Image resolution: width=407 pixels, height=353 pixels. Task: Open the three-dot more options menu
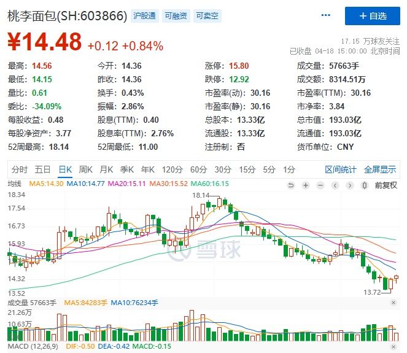[326, 15]
